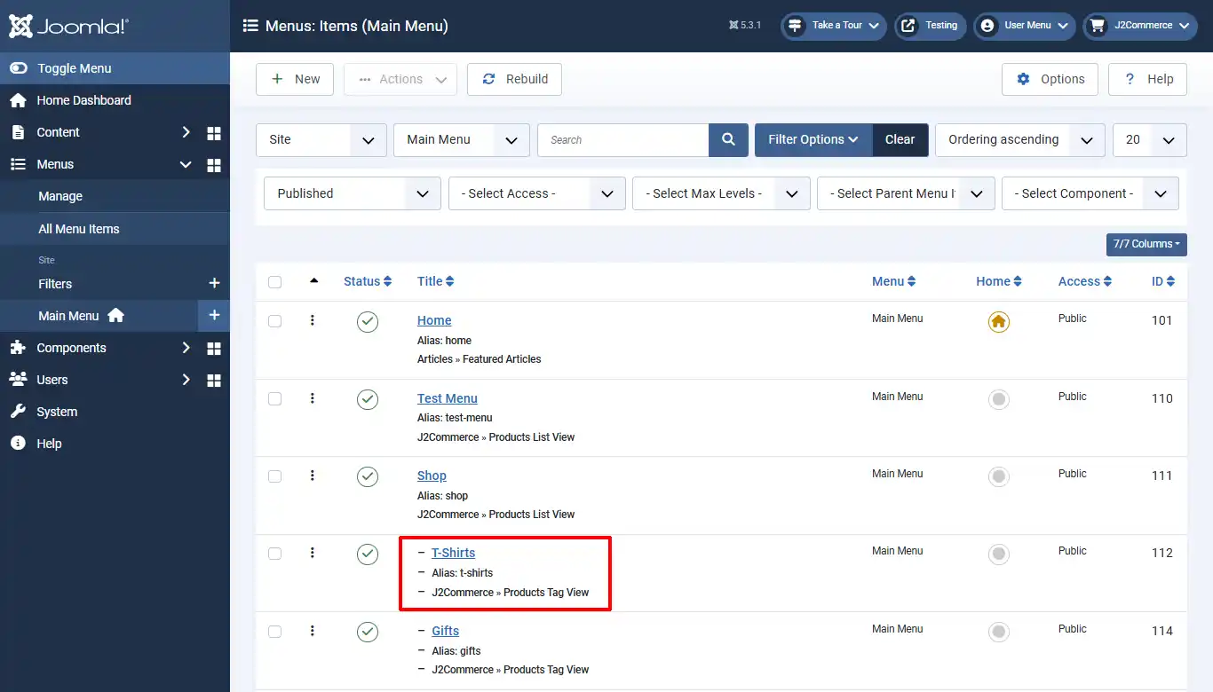Open the T-Shirts menu item
The image size is (1213, 692).
point(454,553)
